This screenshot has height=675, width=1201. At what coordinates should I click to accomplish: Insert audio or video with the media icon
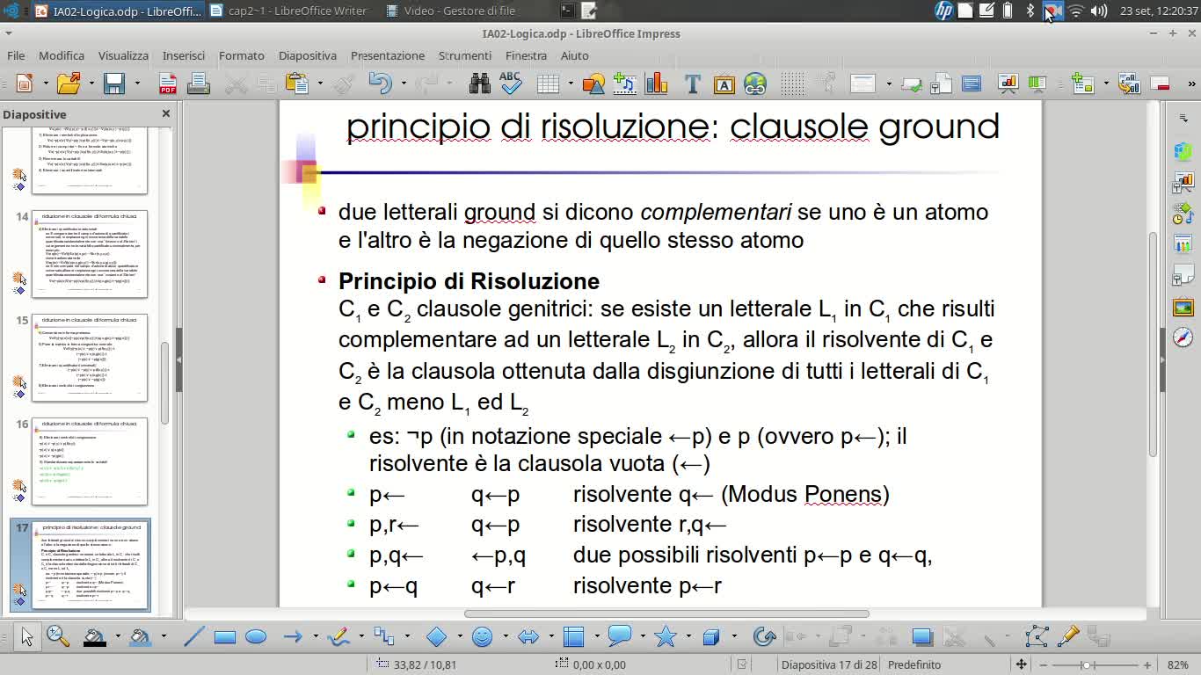click(x=624, y=83)
